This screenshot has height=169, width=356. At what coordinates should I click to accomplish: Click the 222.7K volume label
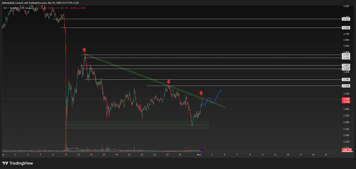pos(346,150)
